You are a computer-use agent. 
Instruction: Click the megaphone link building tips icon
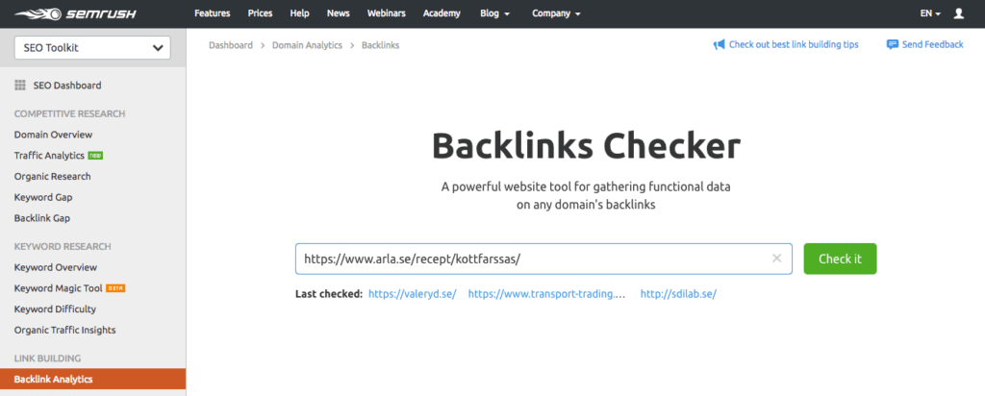[x=719, y=45]
